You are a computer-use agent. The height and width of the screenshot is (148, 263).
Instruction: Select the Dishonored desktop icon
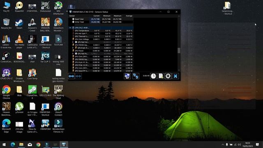pyautogui.click(x=46, y=7)
